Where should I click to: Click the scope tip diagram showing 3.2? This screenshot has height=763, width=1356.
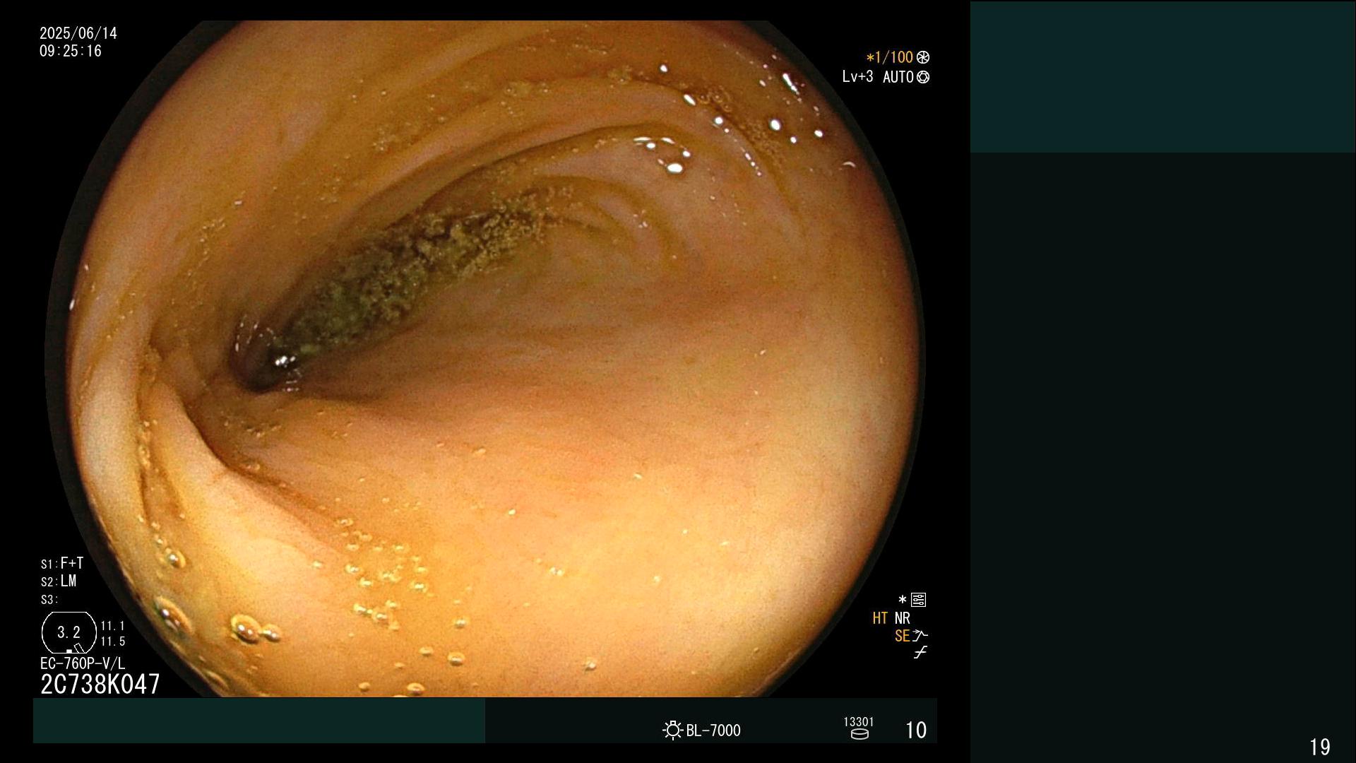(69, 632)
